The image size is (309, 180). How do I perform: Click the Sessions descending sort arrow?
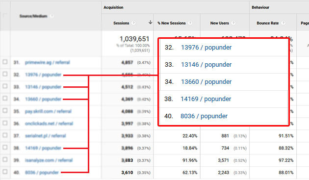[151, 22]
